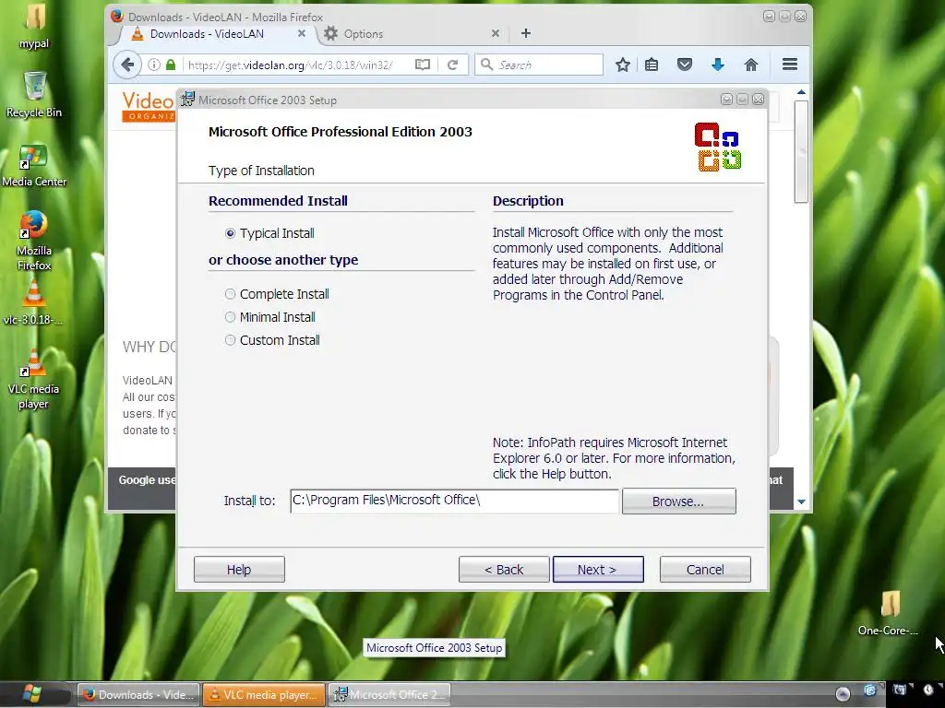Click Firefox page scrollbar up arrow
Screen dimensions: 945x708
coord(801,92)
